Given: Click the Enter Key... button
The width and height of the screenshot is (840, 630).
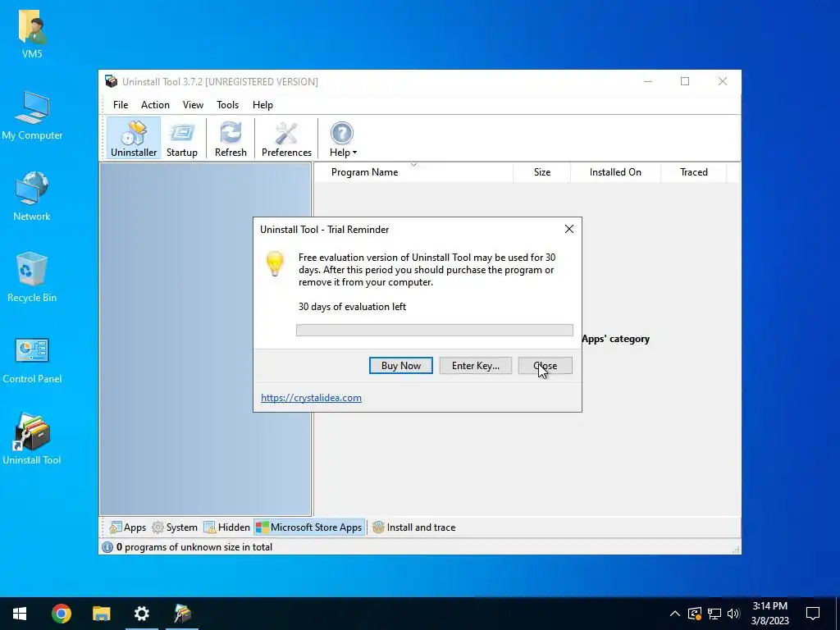Looking at the screenshot, I should pyautogui.click(x=475, y=365).
